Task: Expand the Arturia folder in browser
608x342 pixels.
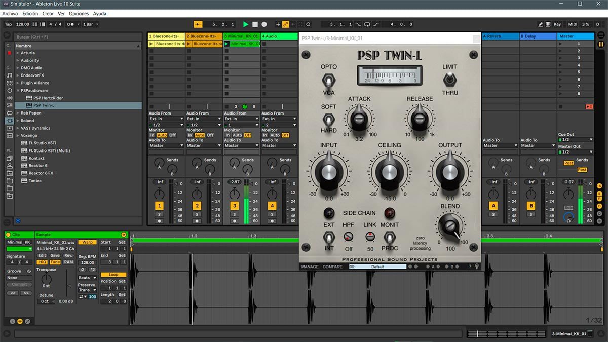Action: coord(18,53)
